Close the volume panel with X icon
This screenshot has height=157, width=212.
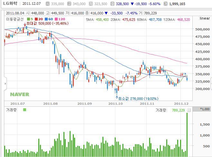click(x=189, y=110)
